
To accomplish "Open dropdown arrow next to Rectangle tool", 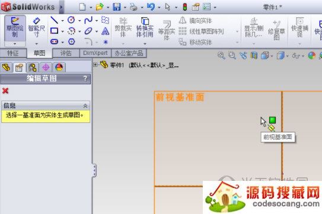I will point(62,31).
